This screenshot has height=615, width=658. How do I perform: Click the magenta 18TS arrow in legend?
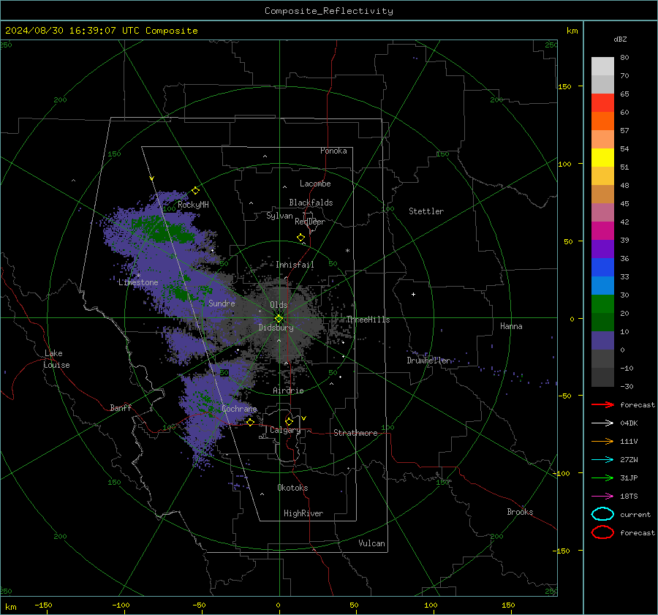pos(602,497)
